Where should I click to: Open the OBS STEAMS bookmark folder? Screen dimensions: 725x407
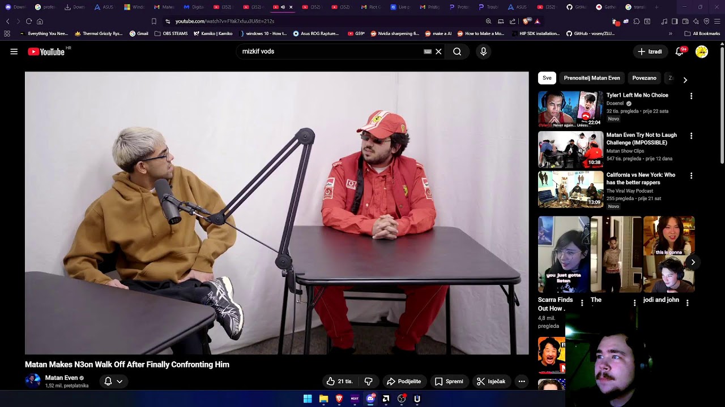(171, 33)
